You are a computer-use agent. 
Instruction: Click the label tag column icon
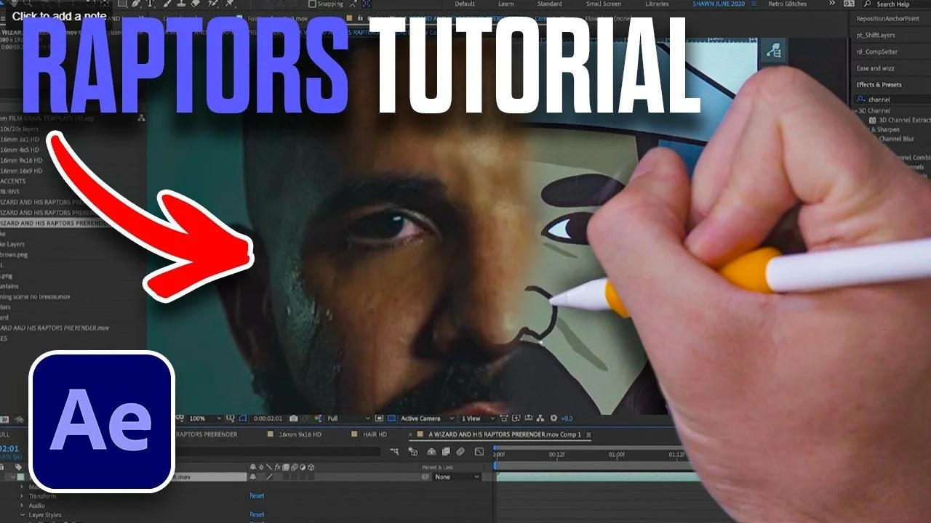tap(18, 467)
